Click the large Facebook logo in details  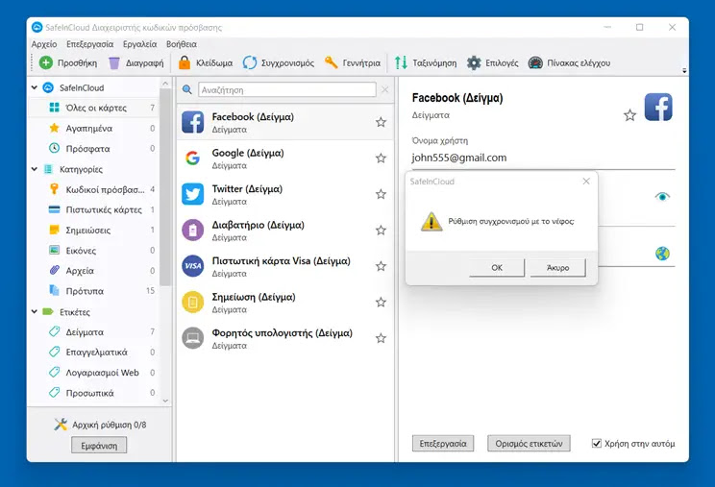click(x=658, y=107)
